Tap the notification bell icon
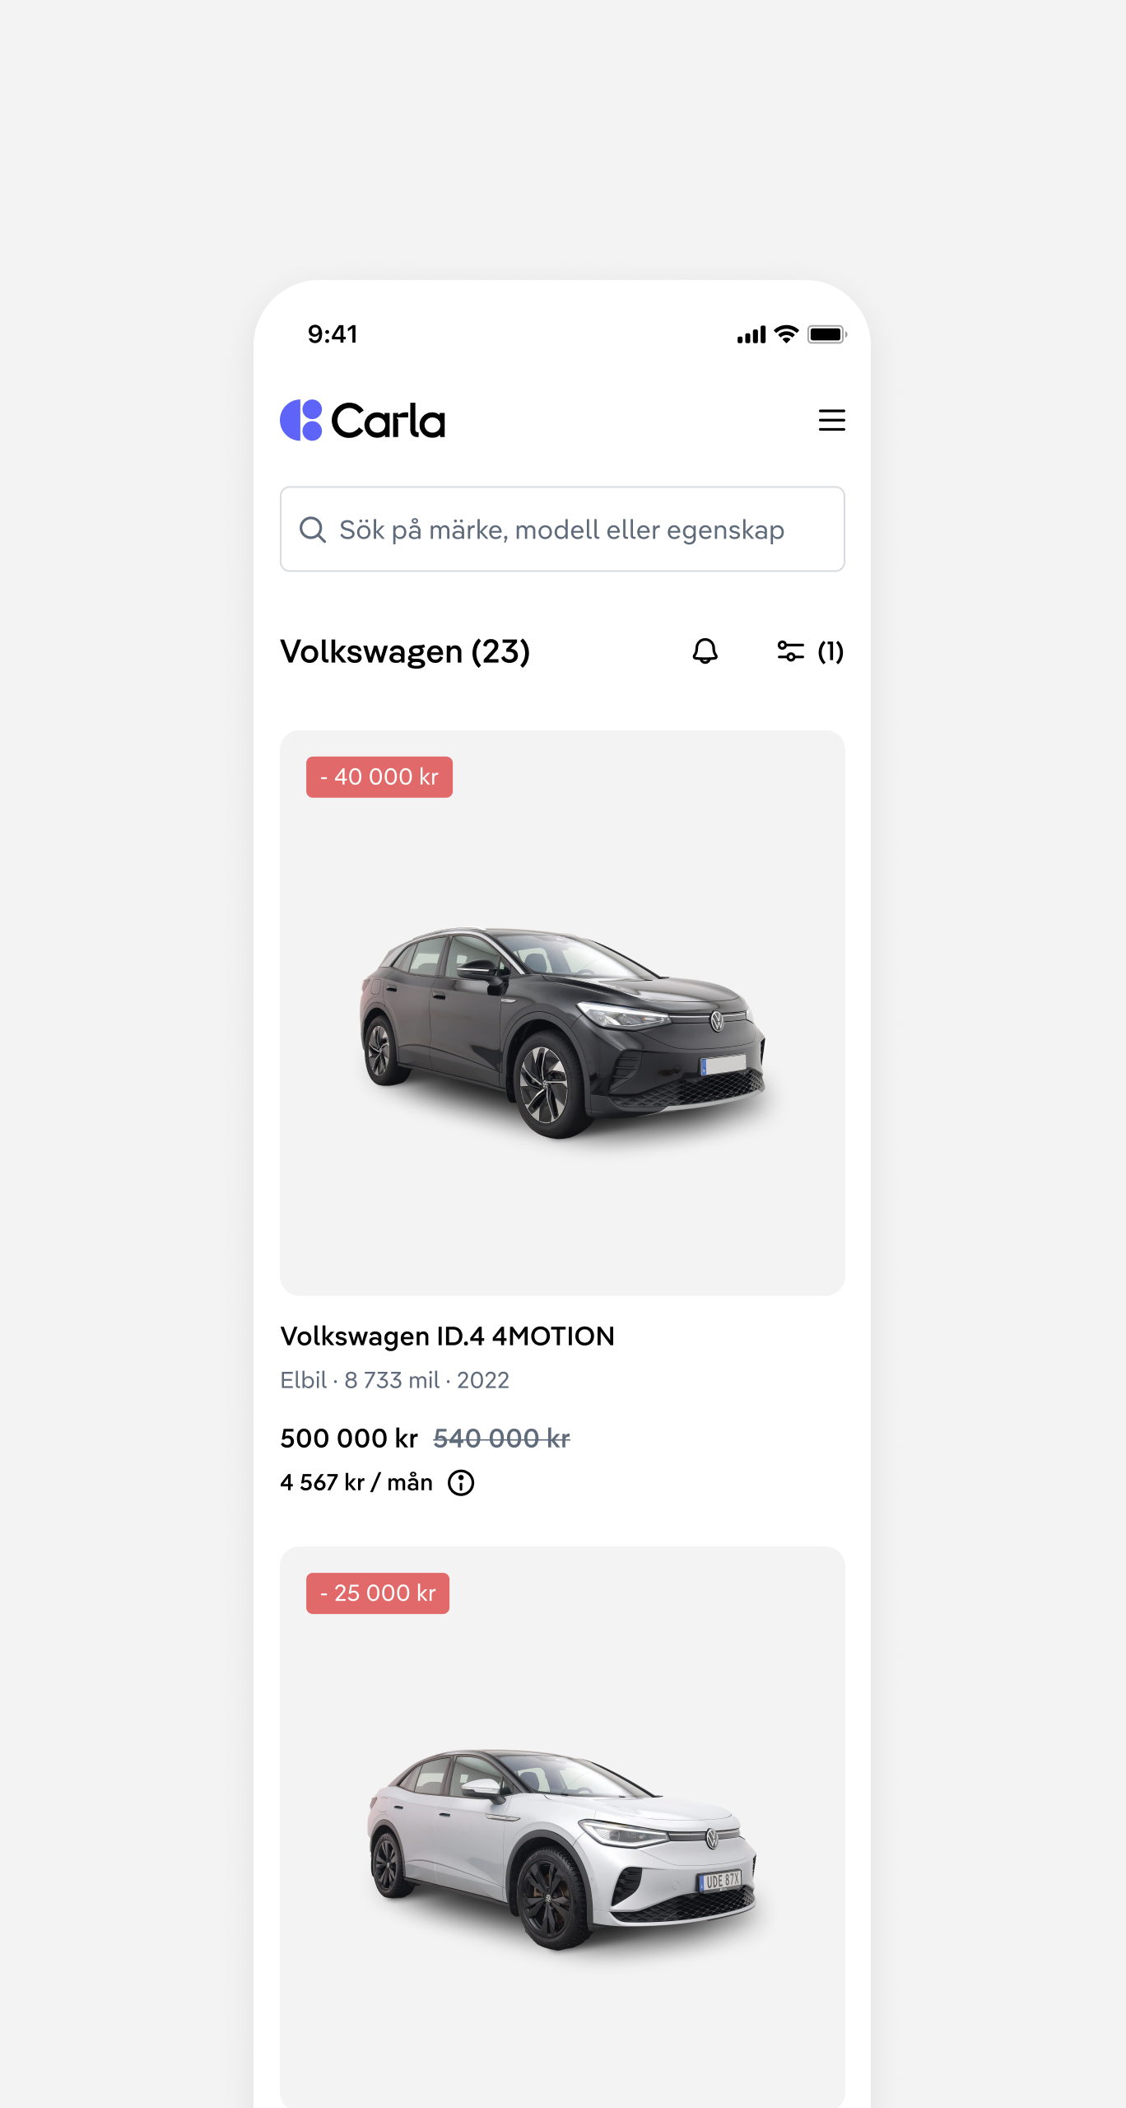Viewport: 1126px width, 2108px height. tap(705, 651)
